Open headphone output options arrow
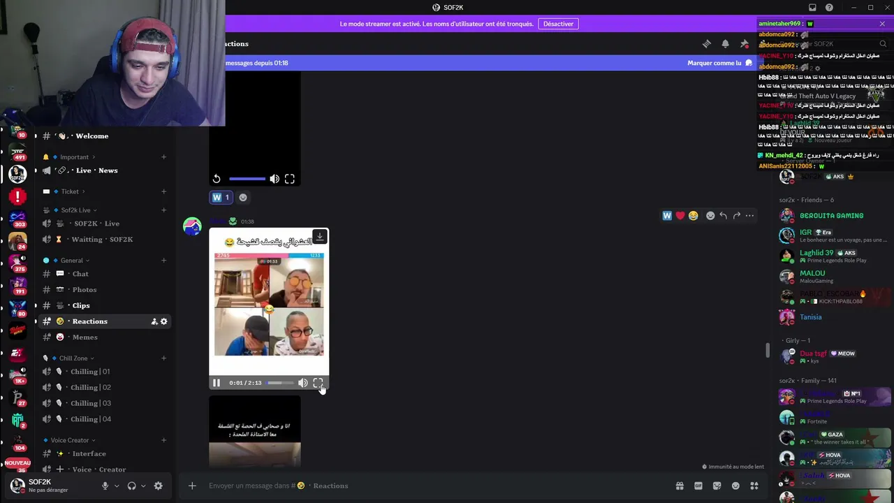894x503 pixels. tap(143, 486)
